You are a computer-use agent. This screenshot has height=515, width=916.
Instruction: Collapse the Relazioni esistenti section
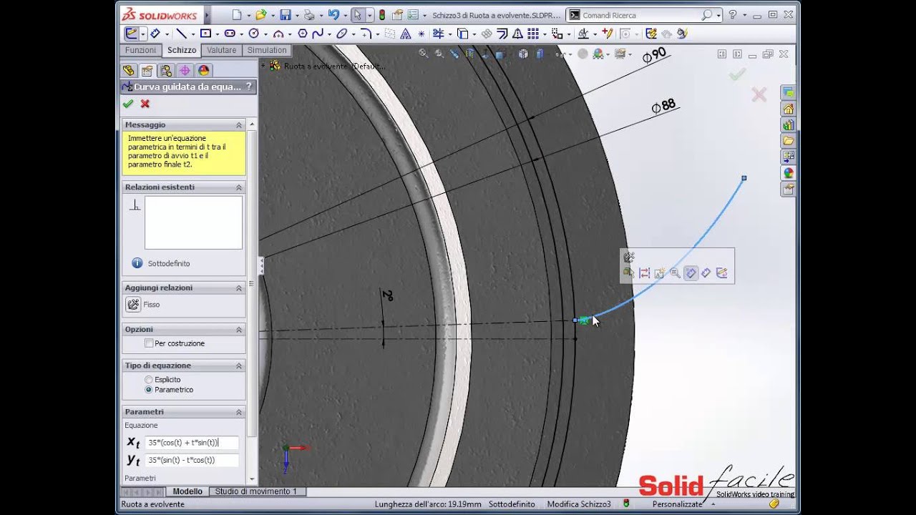click(239, 187)
